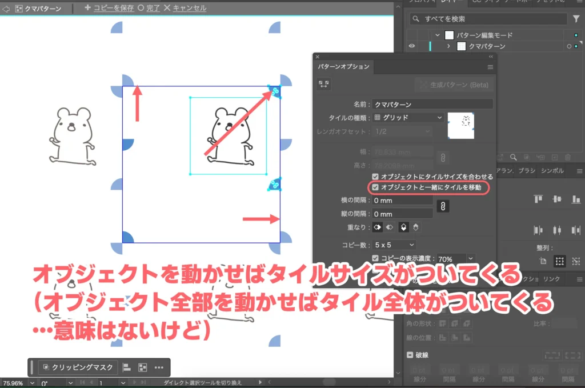Open the Pattern Options panel menu
Image resolution: width=585 pixels, height=388 pixels.
coord(490,67)
